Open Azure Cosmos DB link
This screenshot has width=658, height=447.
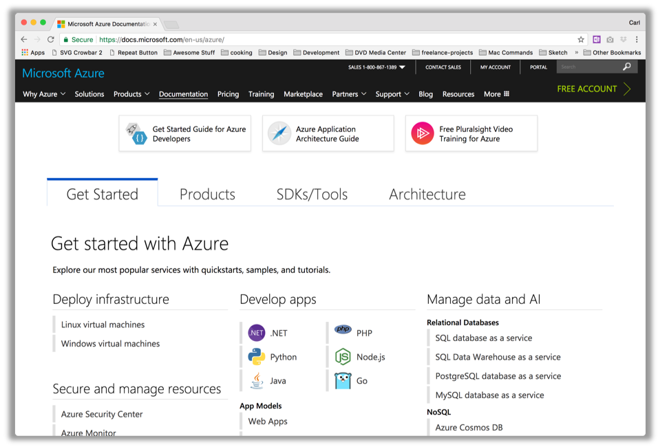pyautogui.click(x=469, y=428)
